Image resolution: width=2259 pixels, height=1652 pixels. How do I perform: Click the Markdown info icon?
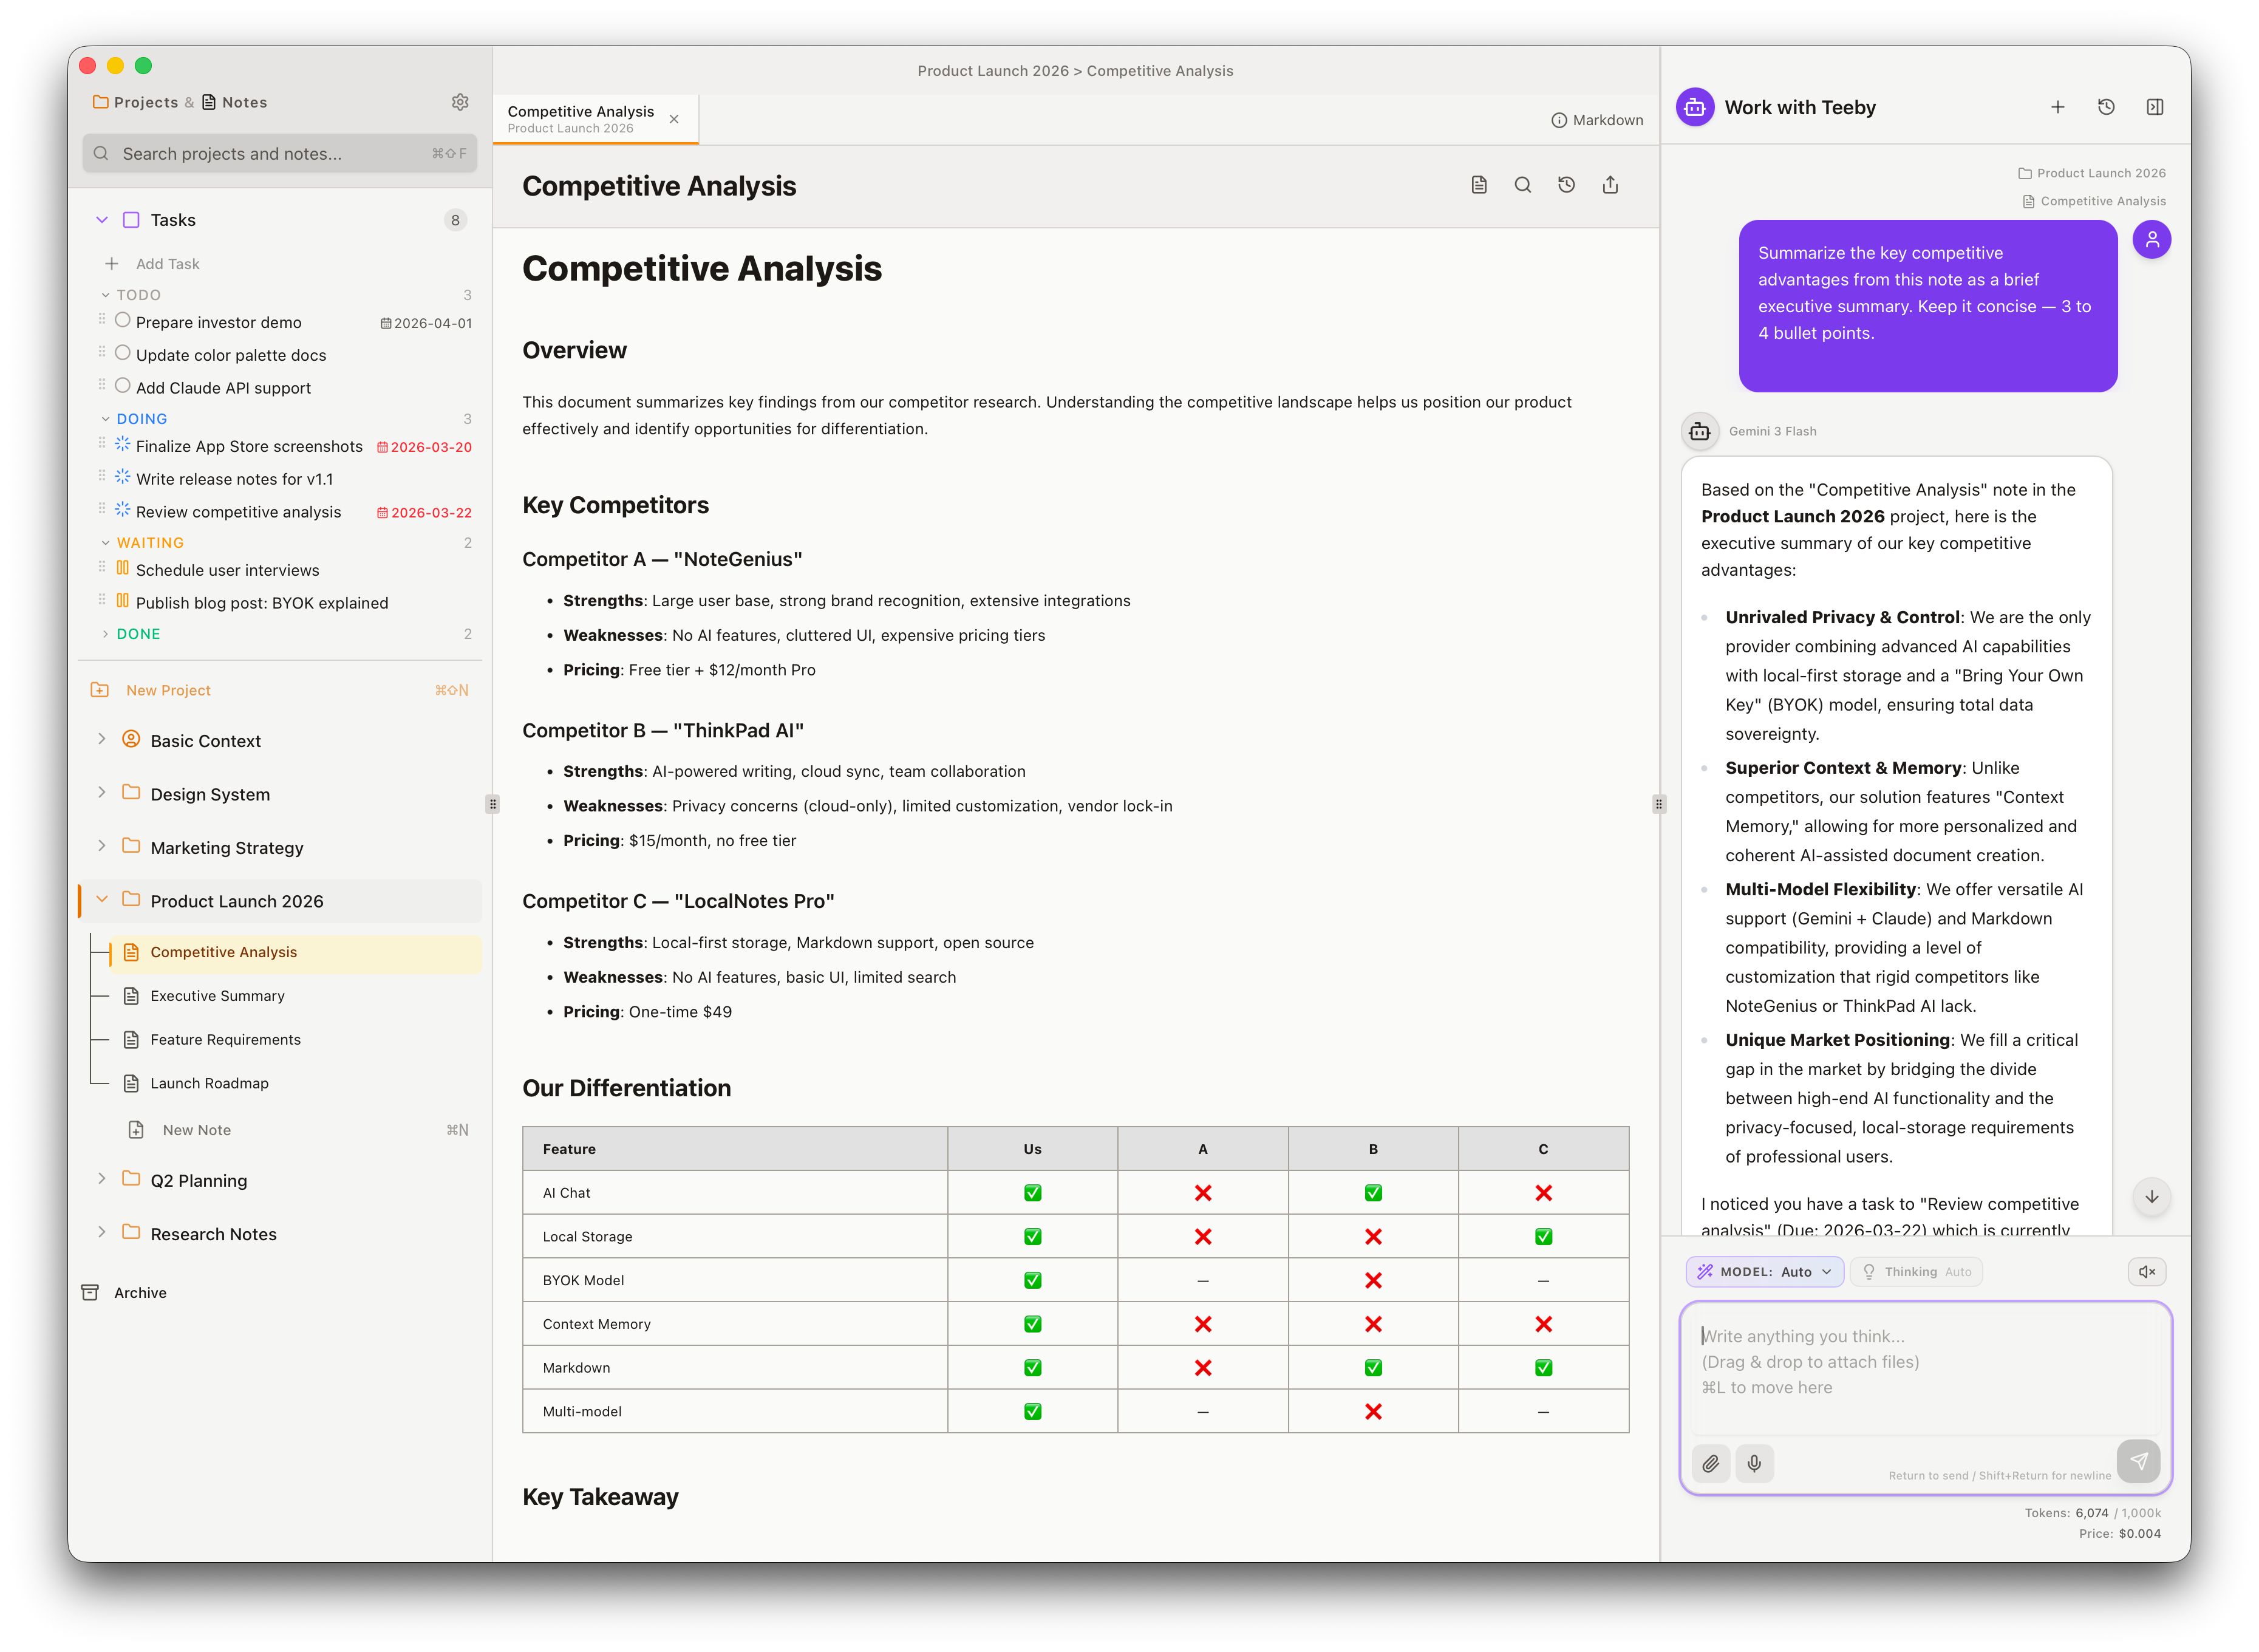pos(1558,120)
